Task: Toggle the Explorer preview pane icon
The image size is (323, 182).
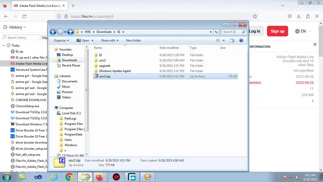Action: (x=232, y=40)
